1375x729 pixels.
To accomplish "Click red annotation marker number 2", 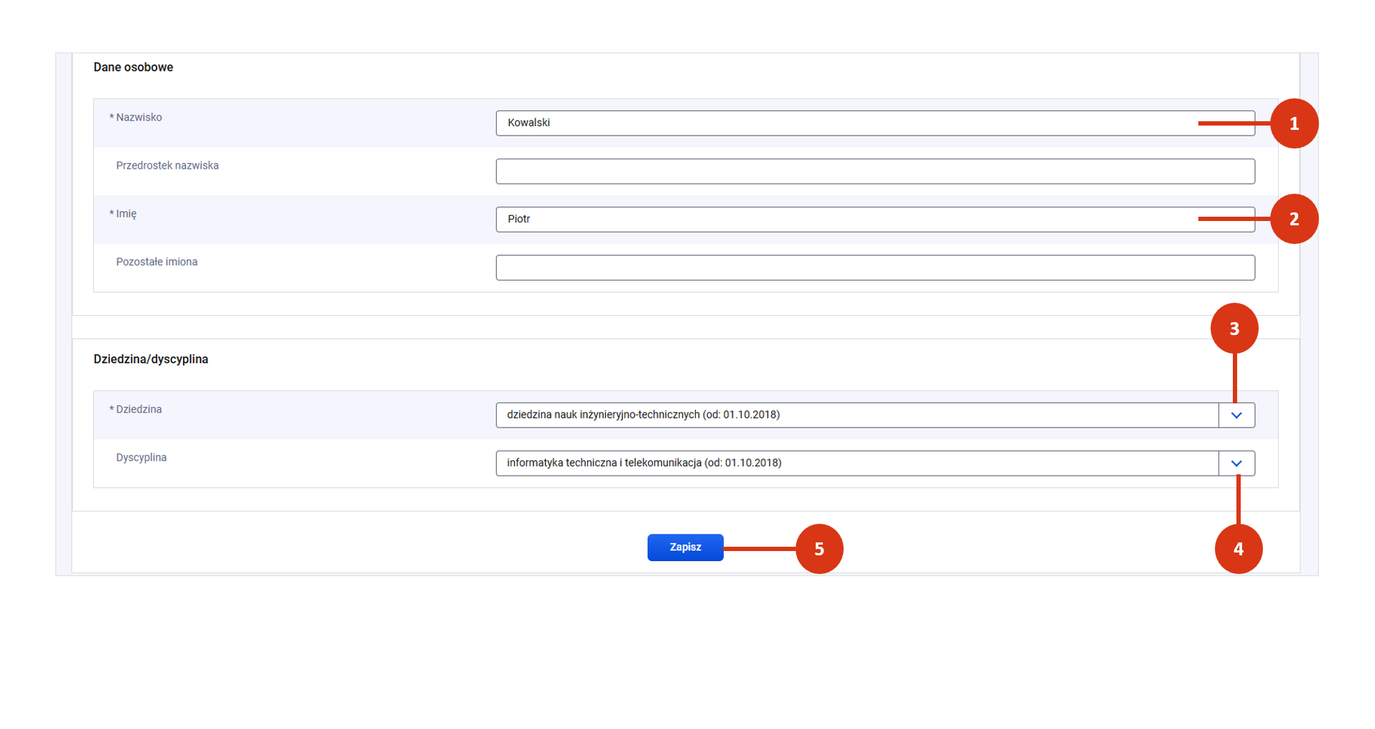I will 1294,219.
